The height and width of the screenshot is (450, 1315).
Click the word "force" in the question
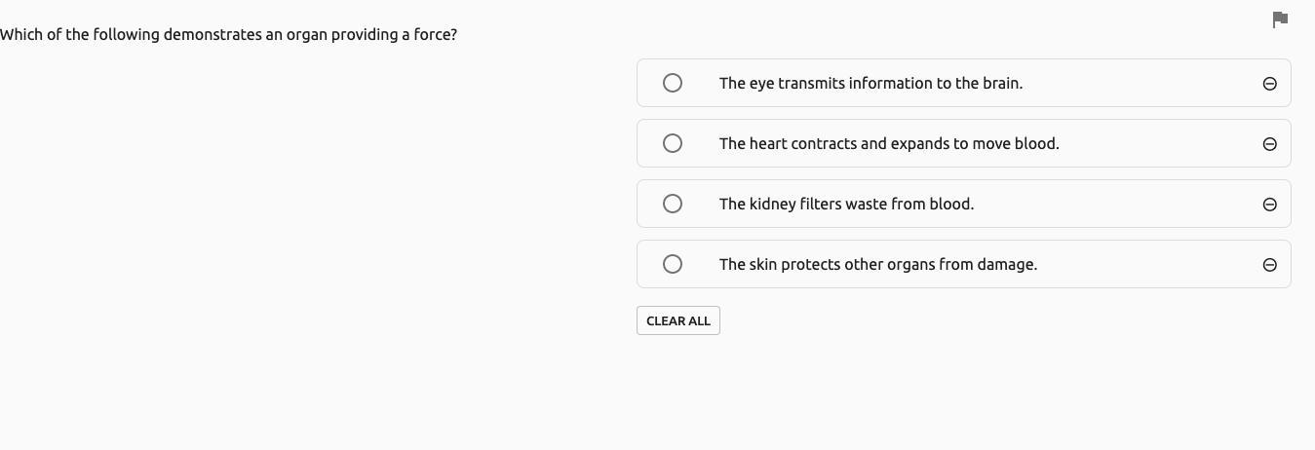tap(432, 35)
